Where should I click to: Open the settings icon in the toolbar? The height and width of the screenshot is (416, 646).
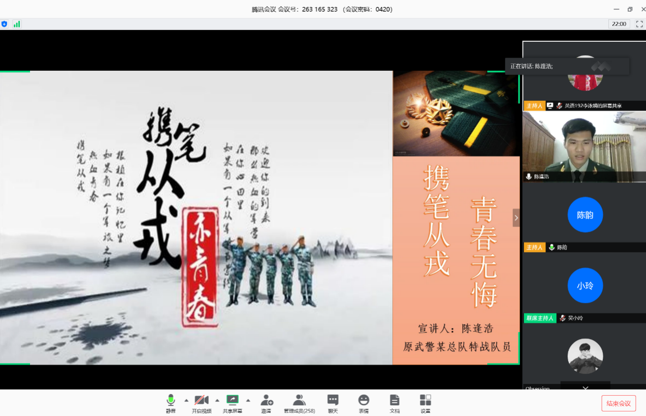coord(425,404)
